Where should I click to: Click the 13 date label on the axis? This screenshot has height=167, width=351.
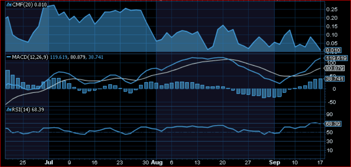[x=197, y=162]
